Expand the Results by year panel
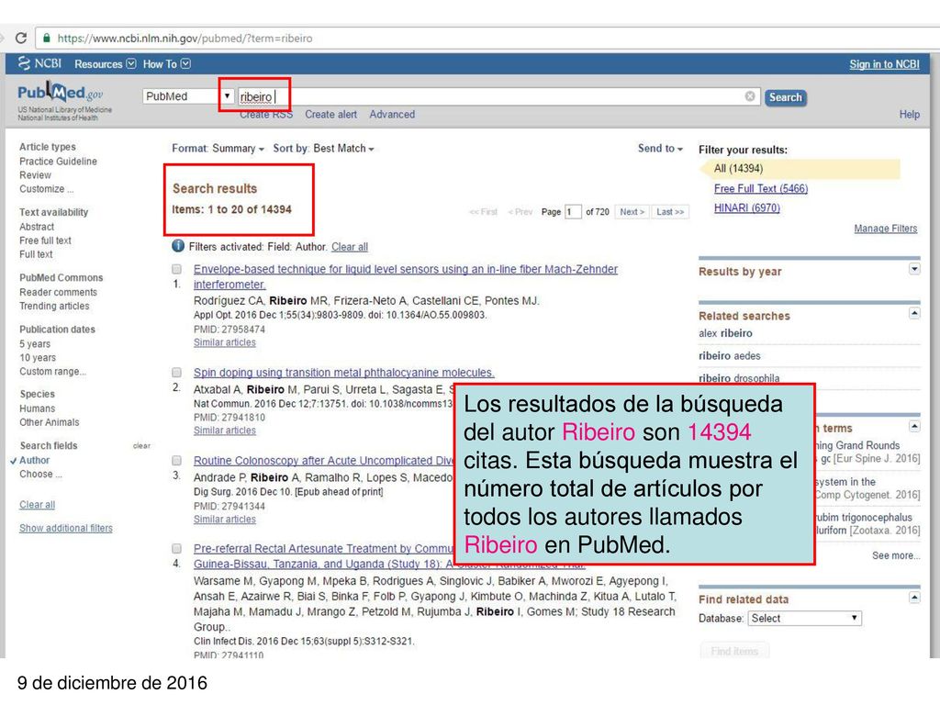Image resolution: width=940 pixels, height=705 pixels. [x=914, y=269]
